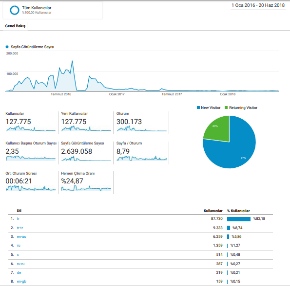The height and width of the screenshot is (286, 290).
Task: Click the Tüm Kullanıcılar segment circle icon
Action: 15,10
